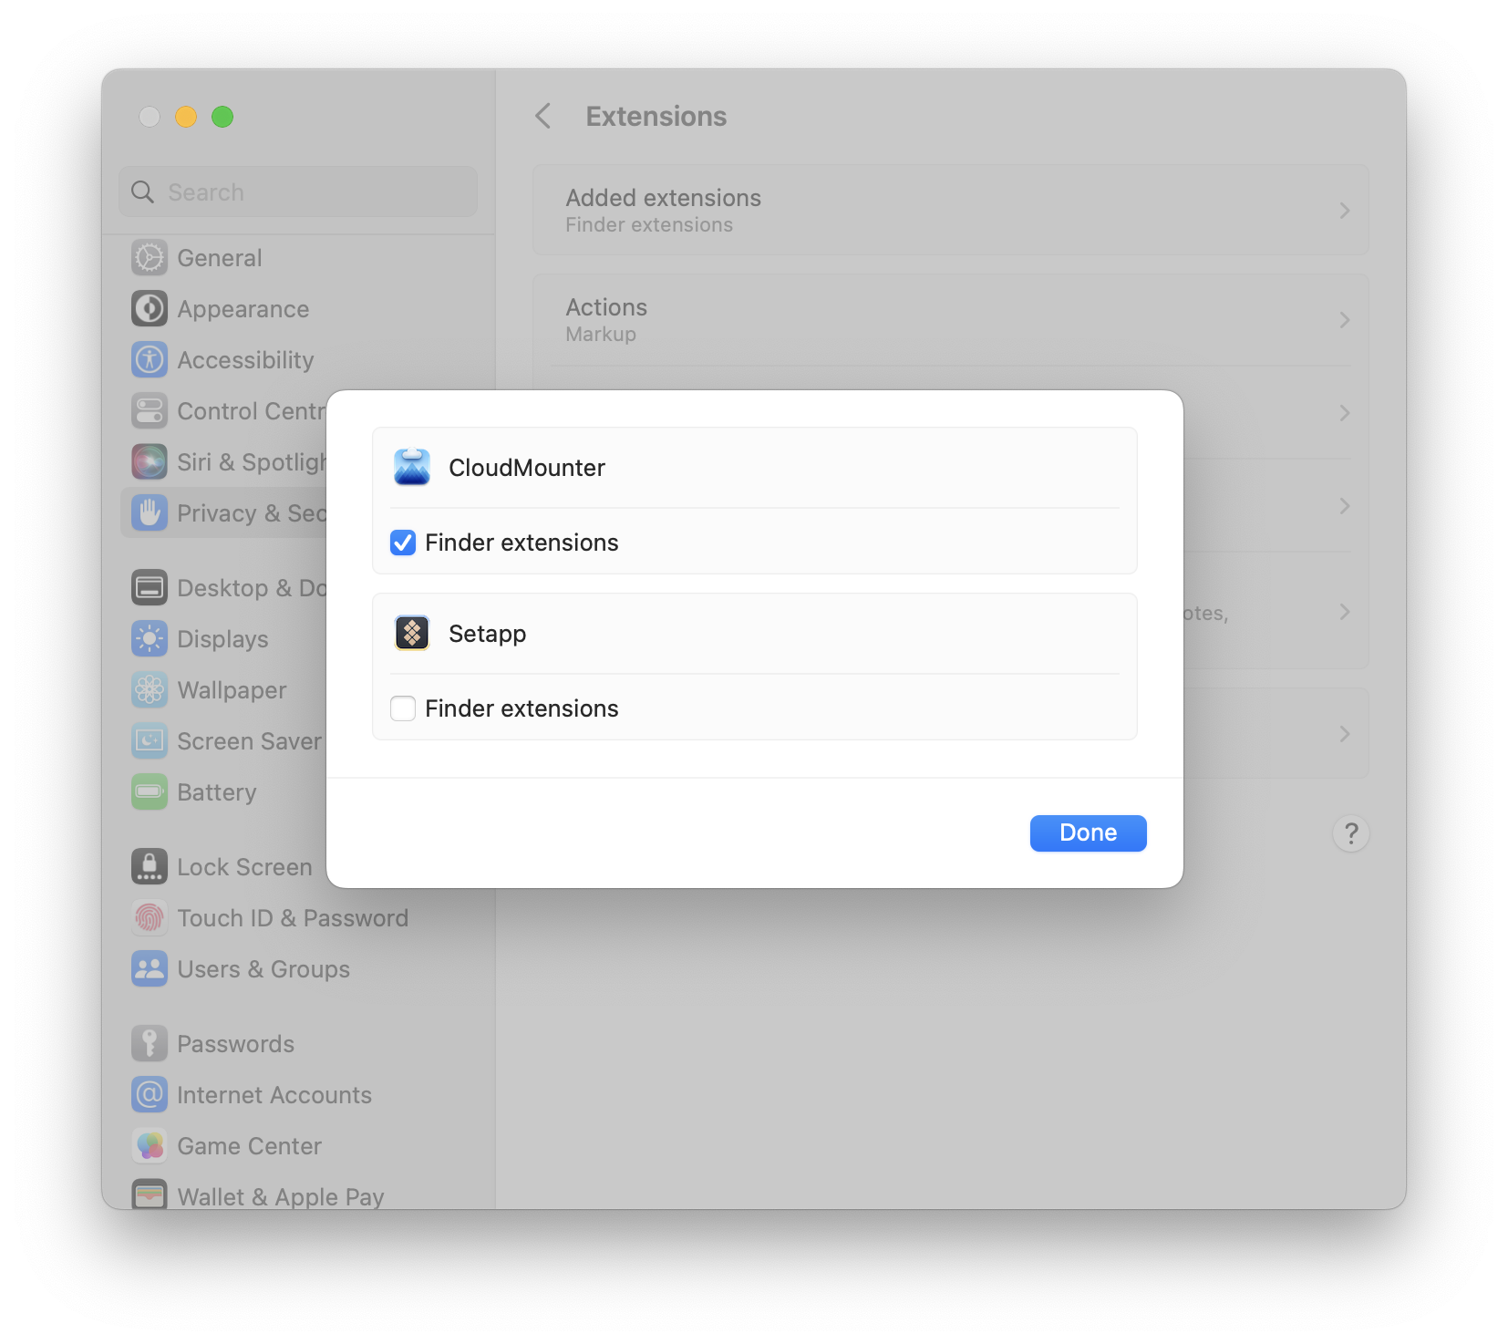Open Game Center settings icon
The height and width of the screenshot is (1344, 1508).
click(x=149, y=1145)
